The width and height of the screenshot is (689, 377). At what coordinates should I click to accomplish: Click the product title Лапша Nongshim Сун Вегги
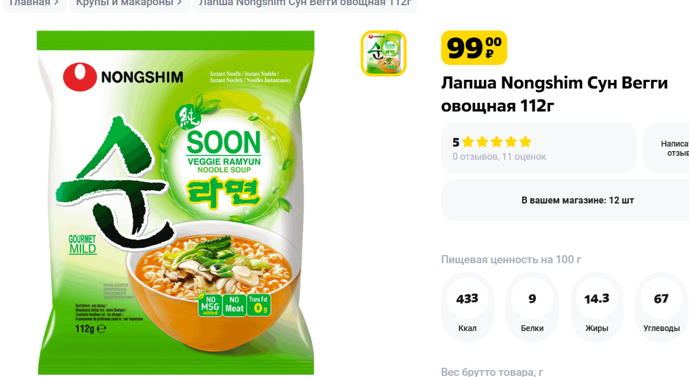click(x=554, y=94)
